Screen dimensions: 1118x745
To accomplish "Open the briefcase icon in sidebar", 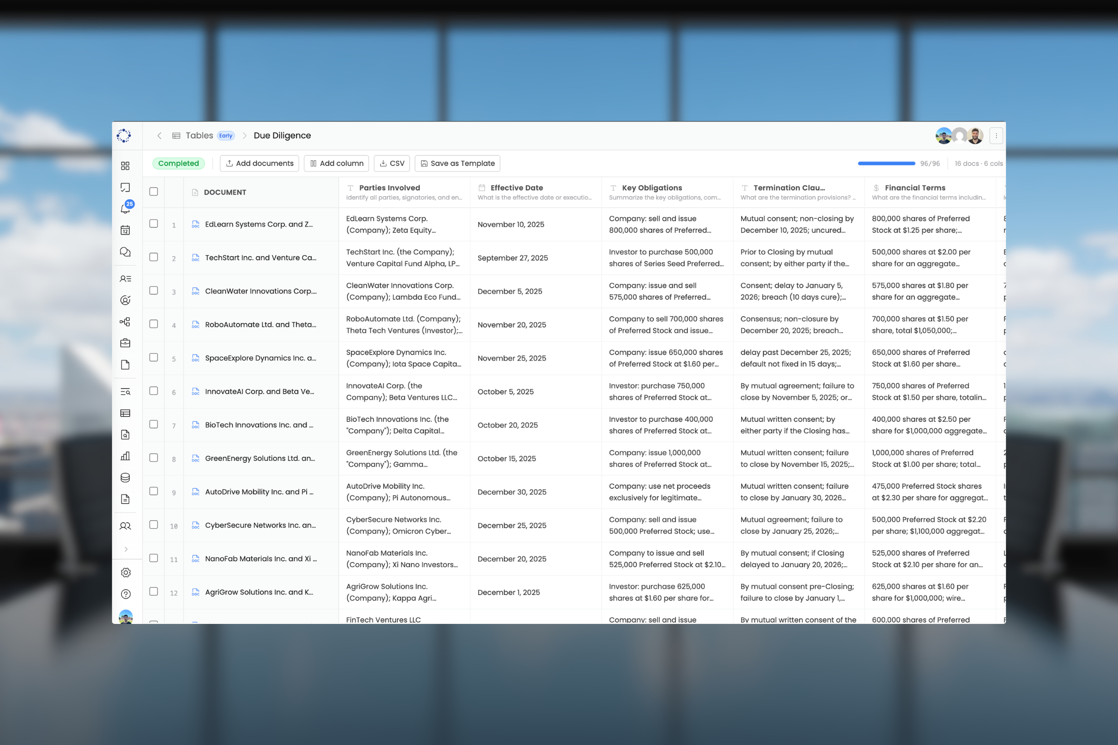I will (x=125, y=343).
